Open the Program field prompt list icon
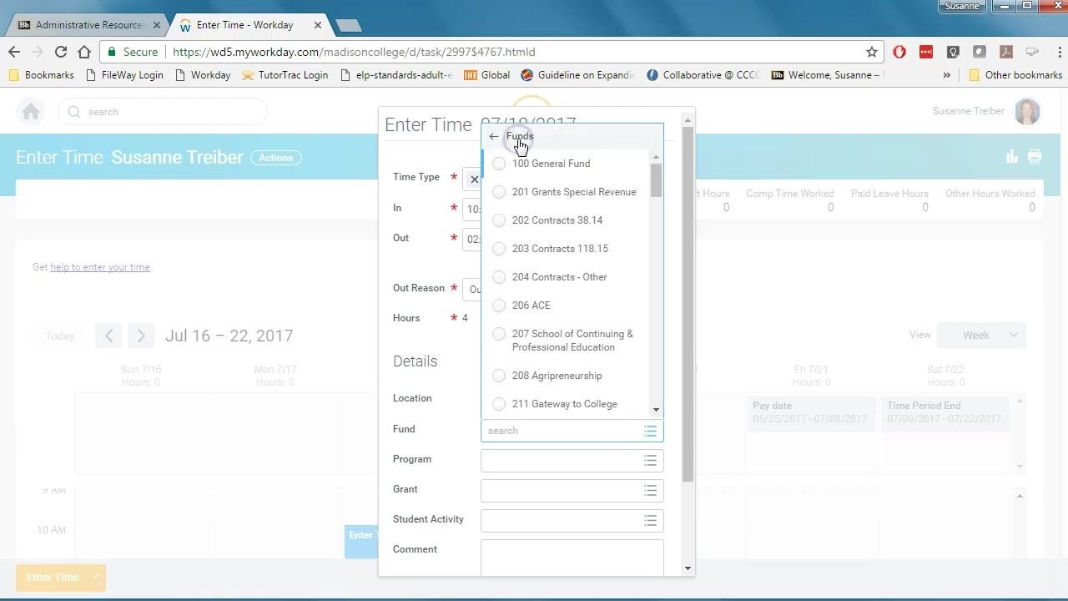The width and height of the screenshot is (1068, 601). (650, 461)
